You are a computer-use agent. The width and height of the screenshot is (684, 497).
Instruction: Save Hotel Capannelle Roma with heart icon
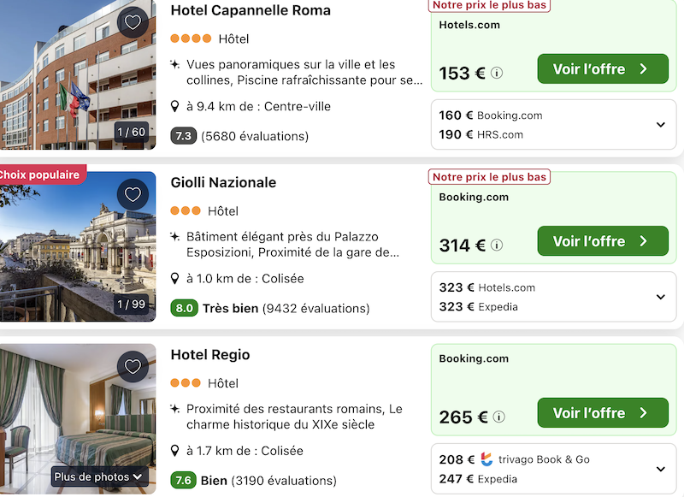(x=133, y=22)
